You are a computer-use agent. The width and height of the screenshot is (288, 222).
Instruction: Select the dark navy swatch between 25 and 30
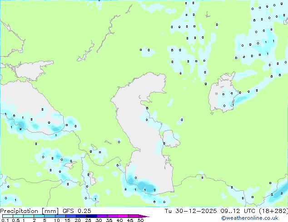91,216
